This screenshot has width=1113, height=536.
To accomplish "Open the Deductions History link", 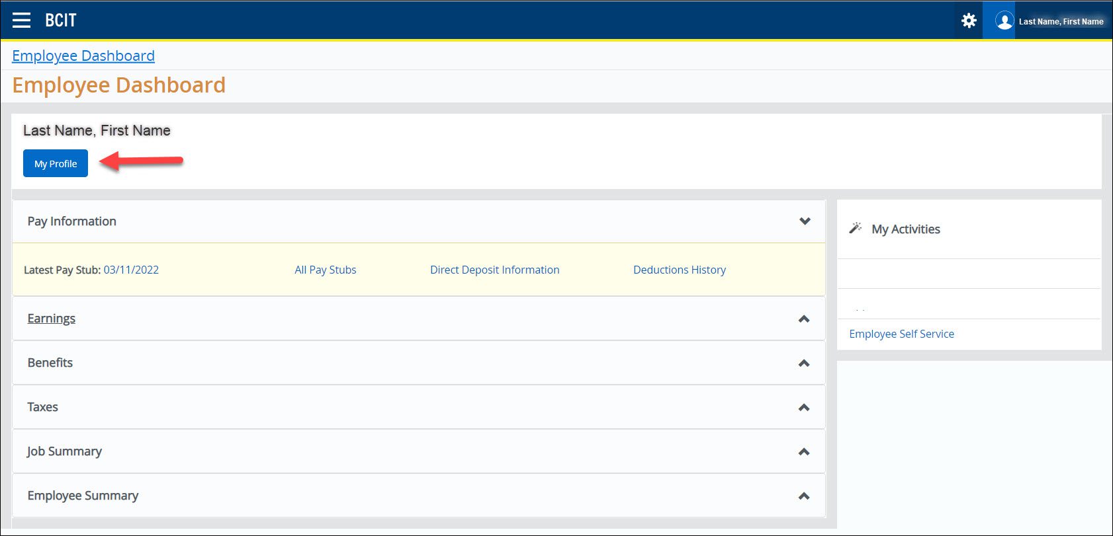I will [x=680, y=270].
